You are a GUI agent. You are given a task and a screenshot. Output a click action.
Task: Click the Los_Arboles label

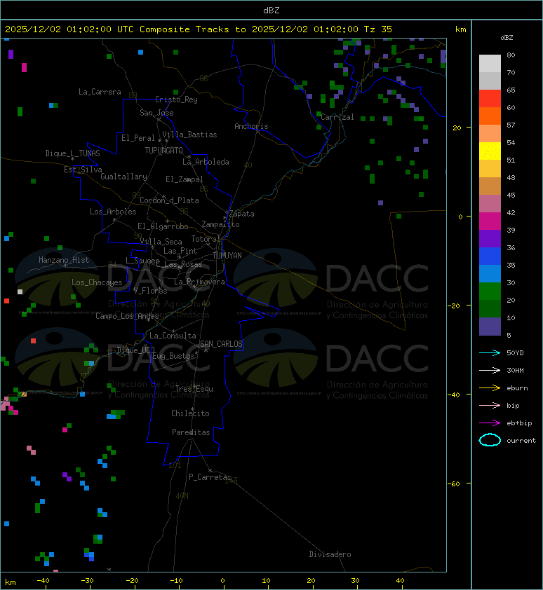point(113,212)
